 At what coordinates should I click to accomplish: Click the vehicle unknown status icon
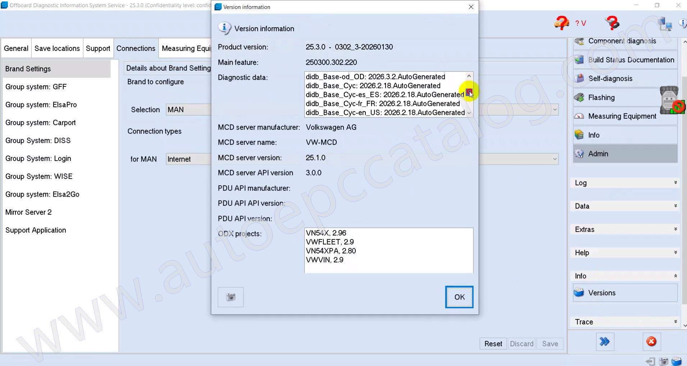tap(561, 23)
